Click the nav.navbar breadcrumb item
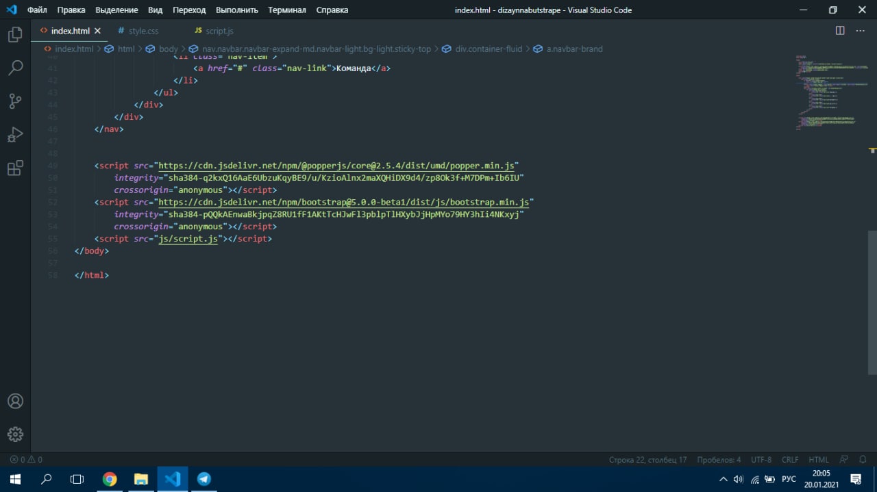Viewport: 877px width, 492px height. pyautogui.click(x=310, y=49)
